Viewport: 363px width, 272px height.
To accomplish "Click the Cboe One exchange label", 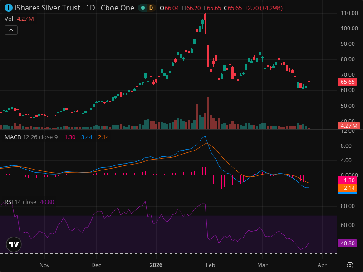I will tap(118, 8).
